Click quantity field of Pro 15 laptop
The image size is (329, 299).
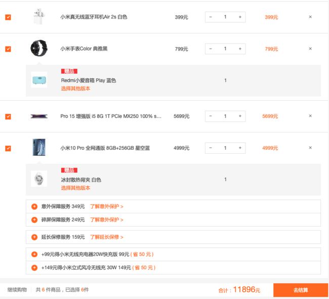coord(225,116)
